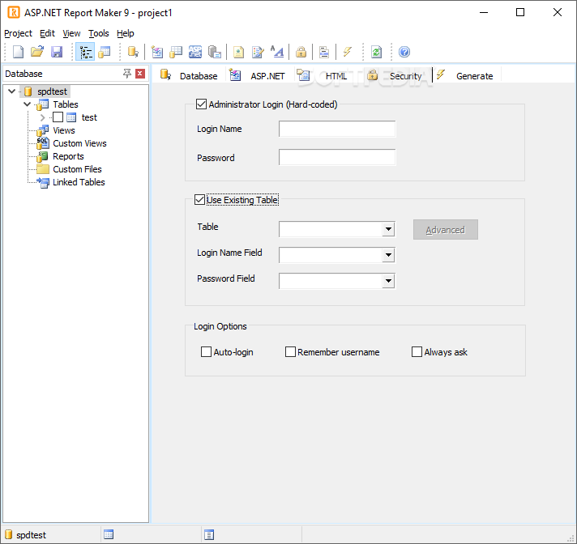
Task: Click the database connection toolbar icon
Action: pos(133,52)
